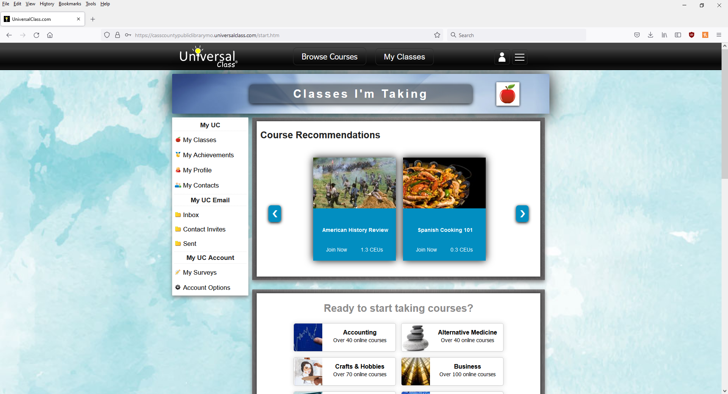728x394 pixels.
Task: Toggle the sidebar view icon in toolbar
Action: [678, 35]
